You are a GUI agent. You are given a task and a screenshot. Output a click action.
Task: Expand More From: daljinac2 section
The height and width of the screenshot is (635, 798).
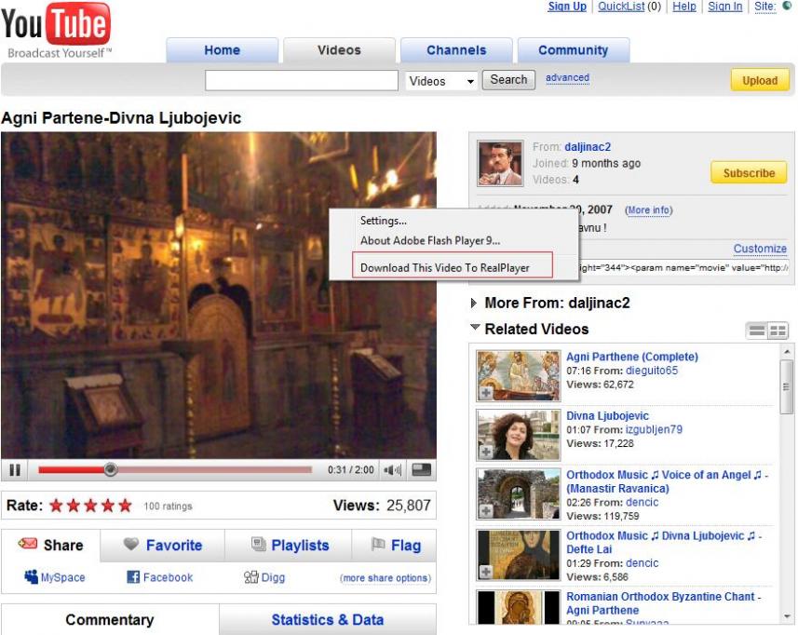475,303
